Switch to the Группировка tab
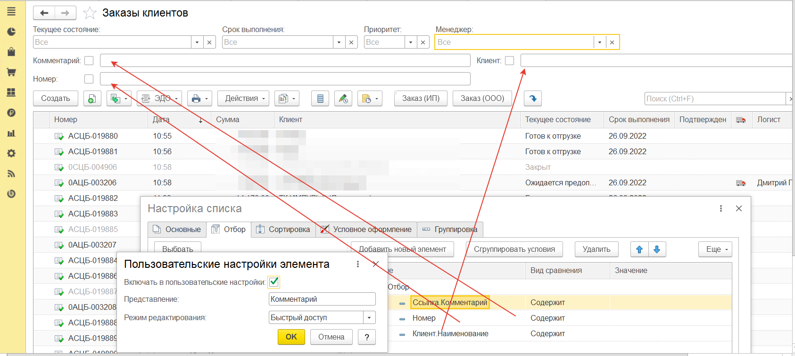Viewport: 795px width, 356px height. tap(450, 230)
